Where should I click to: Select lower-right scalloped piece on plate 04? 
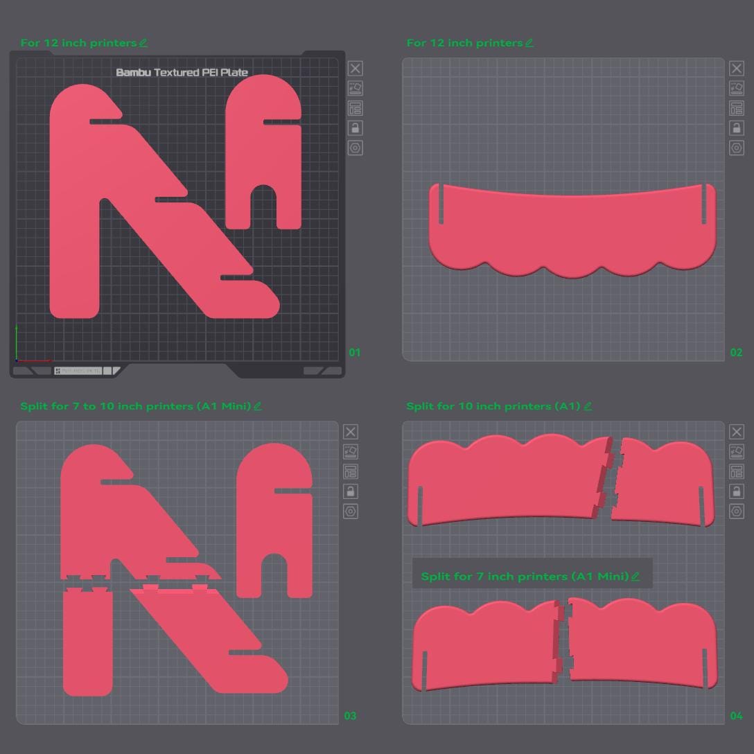[x=642, y=642]
